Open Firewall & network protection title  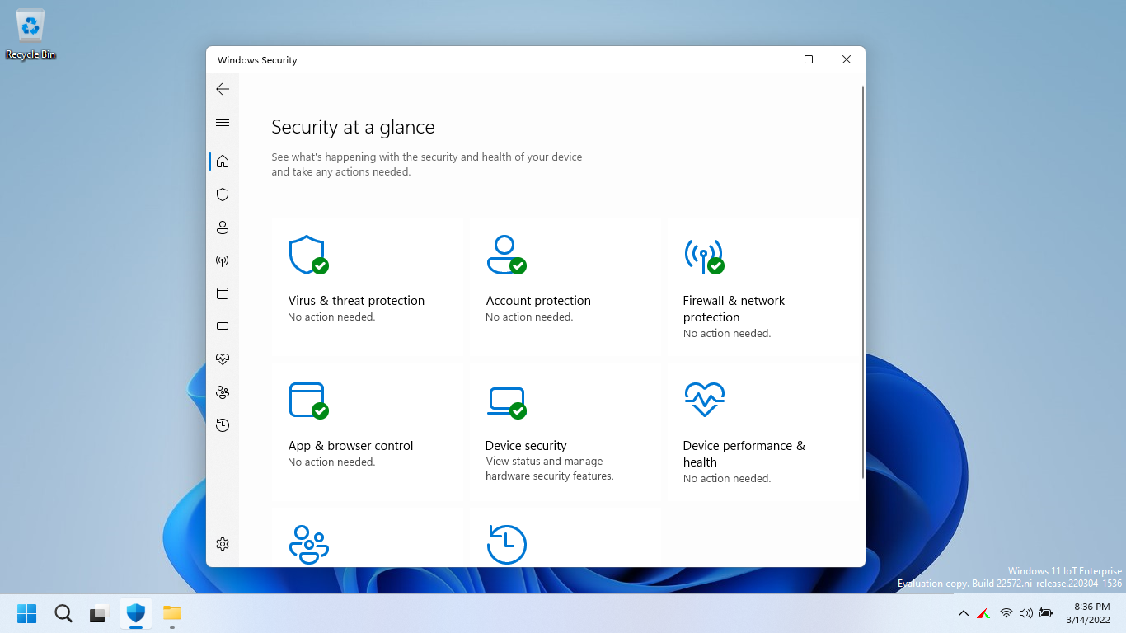[734, 309]
